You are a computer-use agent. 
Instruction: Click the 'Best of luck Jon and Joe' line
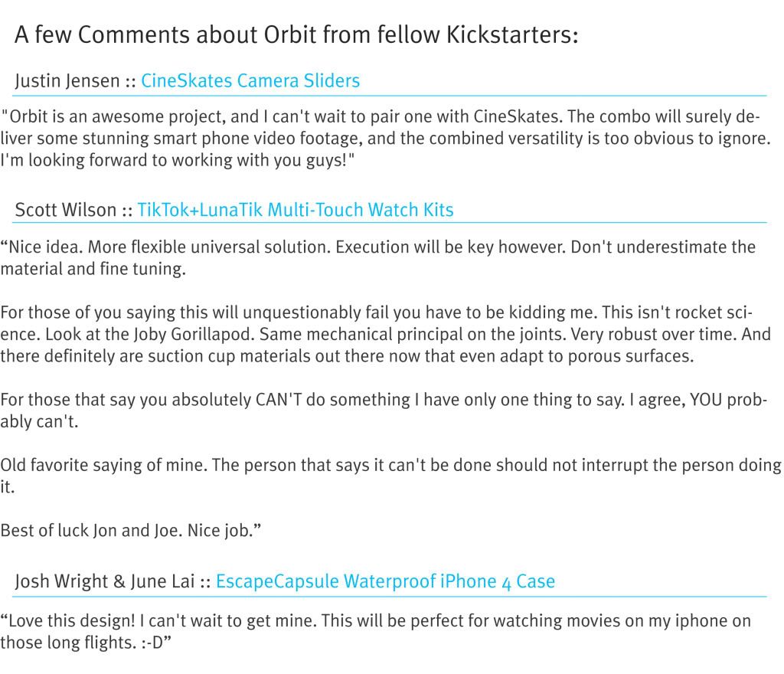click(x=130, y=530)
